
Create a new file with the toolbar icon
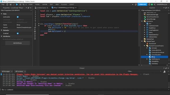coord(7,4)
